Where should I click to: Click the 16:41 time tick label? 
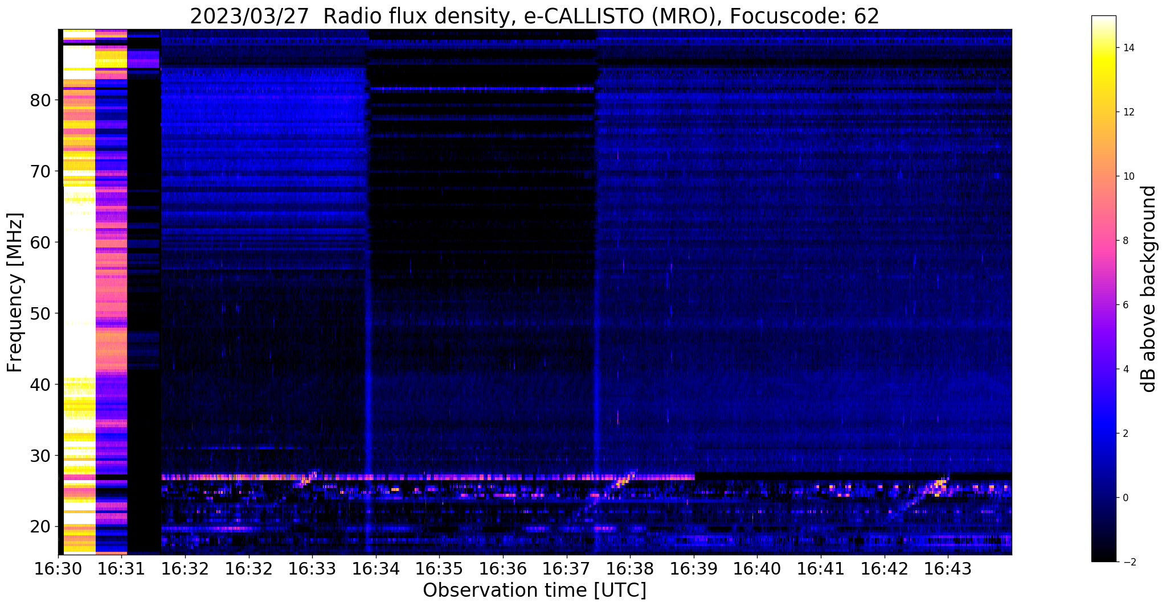[820, 568]
